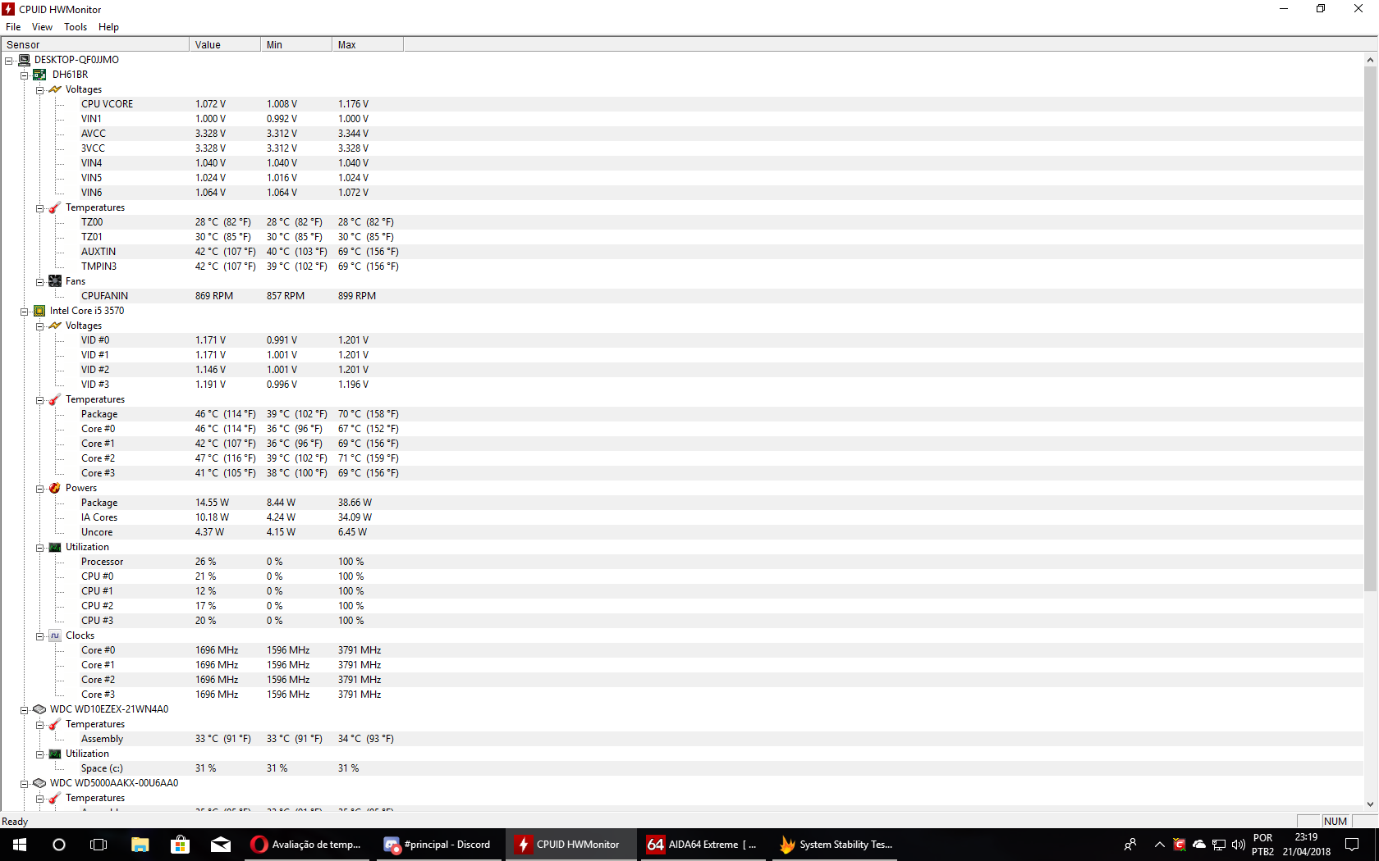Click the Max column header

pos(368,44)
